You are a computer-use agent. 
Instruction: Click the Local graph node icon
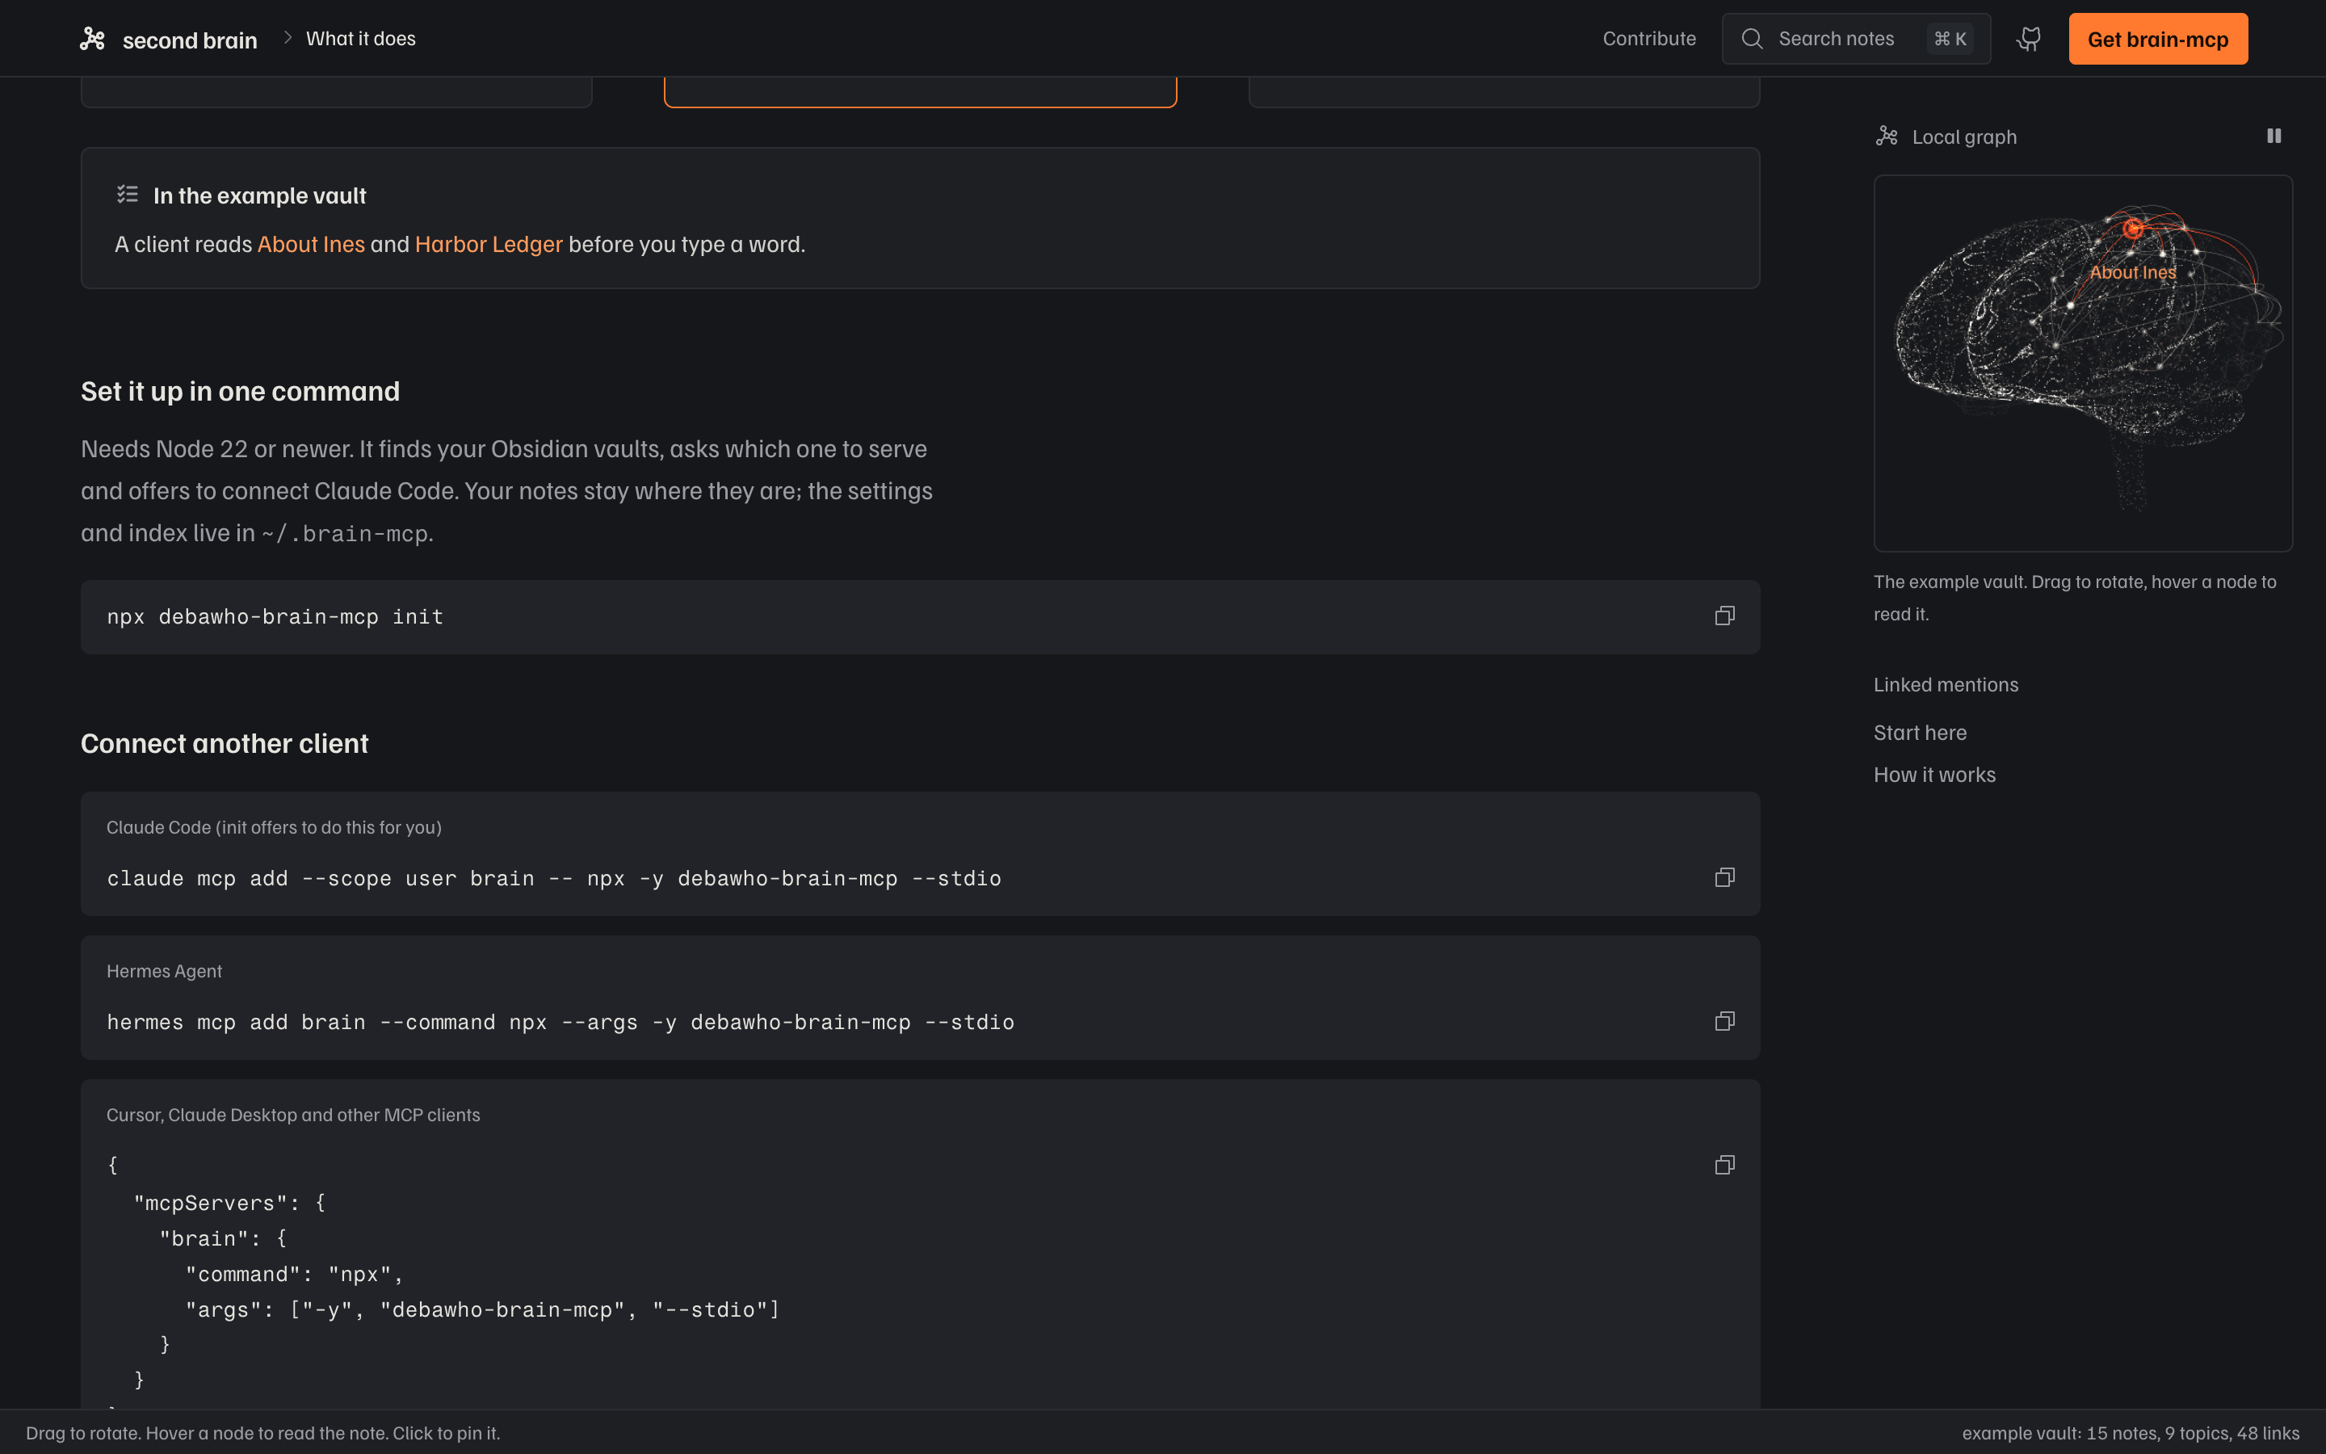point(1887,137)
